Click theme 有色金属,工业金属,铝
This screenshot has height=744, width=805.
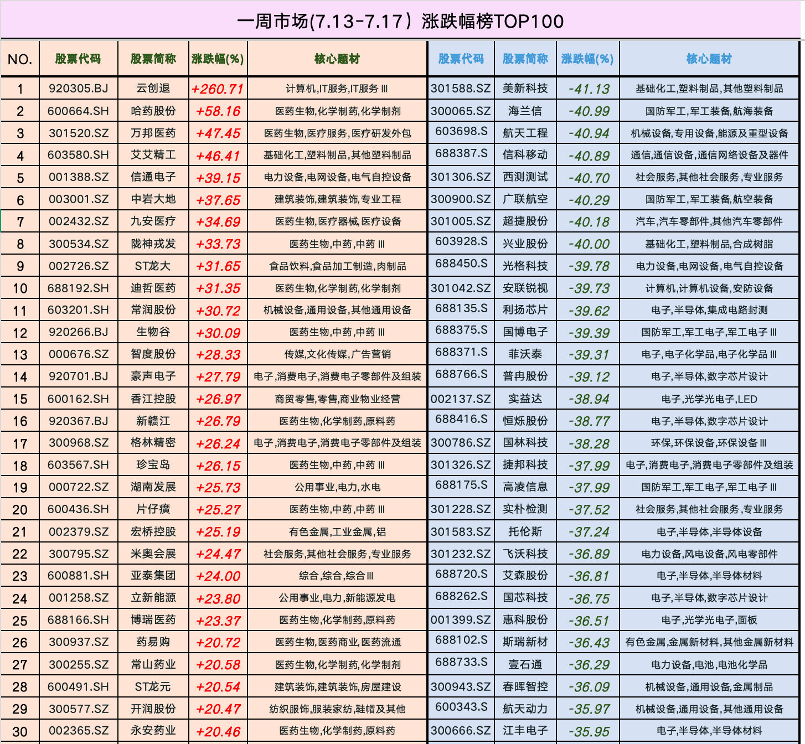337,532
